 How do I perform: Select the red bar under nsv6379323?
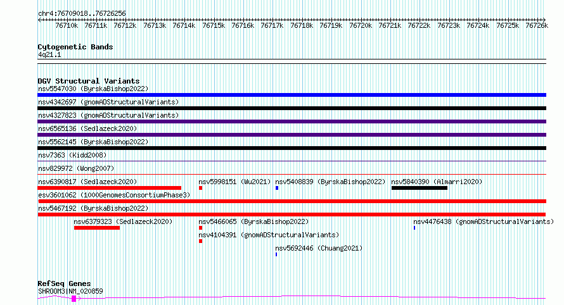[97, 228]
